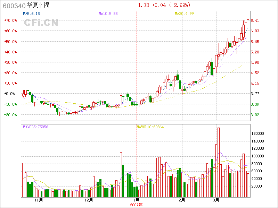The height and width of the screenshot is (208, 278).
Task: Click the 1月 date marker
Action: (137, 200)
